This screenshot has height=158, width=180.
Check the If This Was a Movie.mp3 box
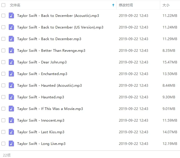pyautogui.click(x=3, y=109)
